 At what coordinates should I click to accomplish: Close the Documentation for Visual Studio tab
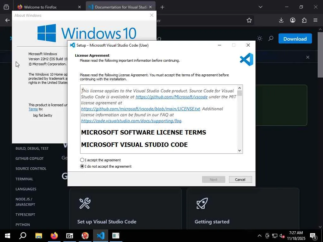pyautogui.click(x=150, y=7)
